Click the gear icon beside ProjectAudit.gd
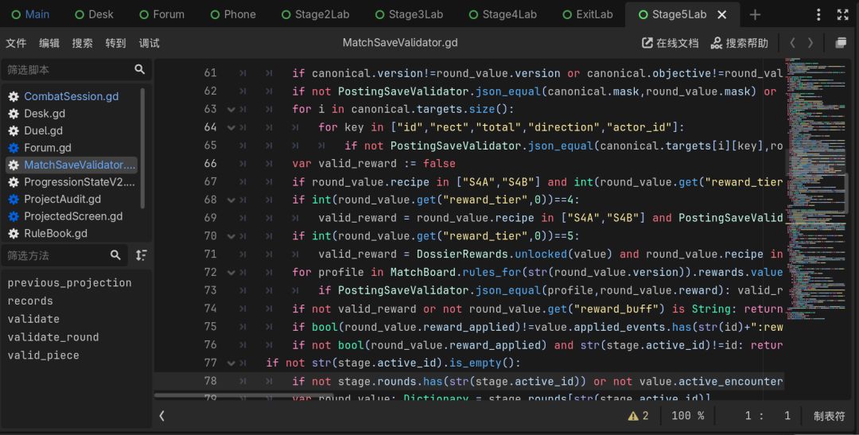This screenshot has height=435, width=859. [14, 200]
